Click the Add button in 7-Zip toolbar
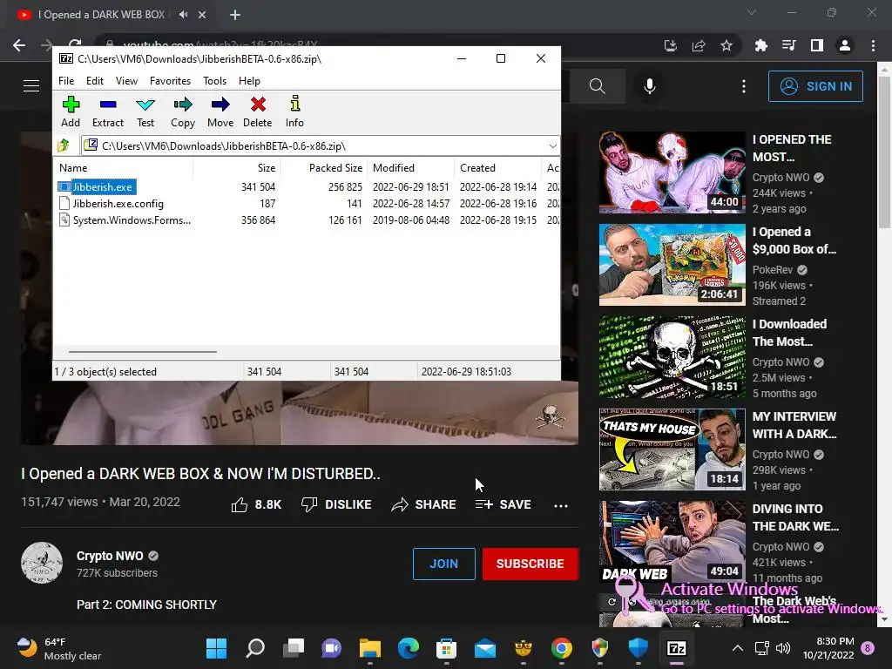The width and height of the screenshot is (892, 669). point(71,111)
